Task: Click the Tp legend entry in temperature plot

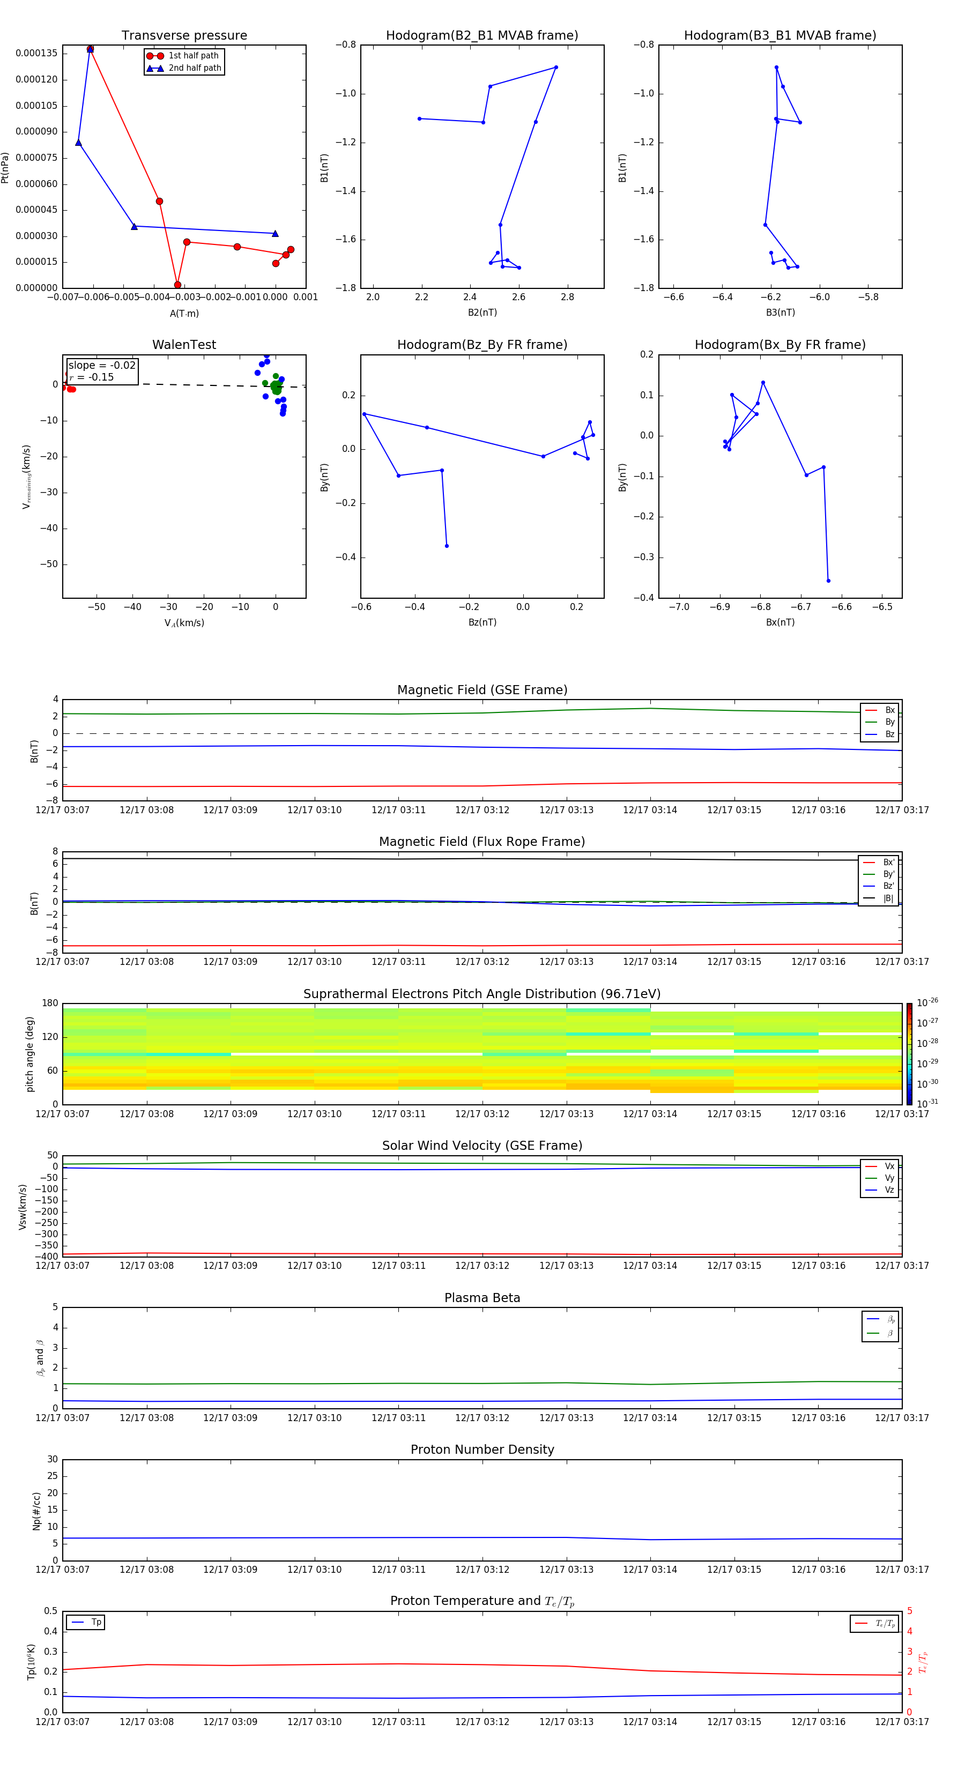Action: [x=86, y=1622]
